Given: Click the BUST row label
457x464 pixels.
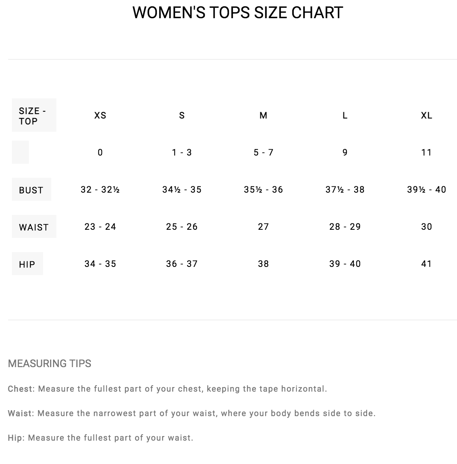Looking at the screenshot, I should click(32, 189).
